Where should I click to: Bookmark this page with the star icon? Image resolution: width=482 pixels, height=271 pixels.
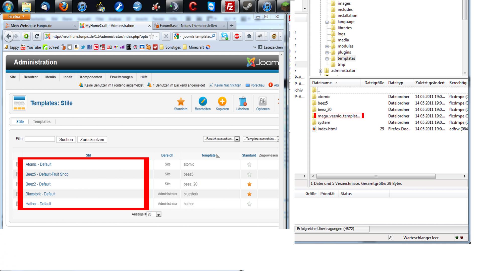(151, 36)
